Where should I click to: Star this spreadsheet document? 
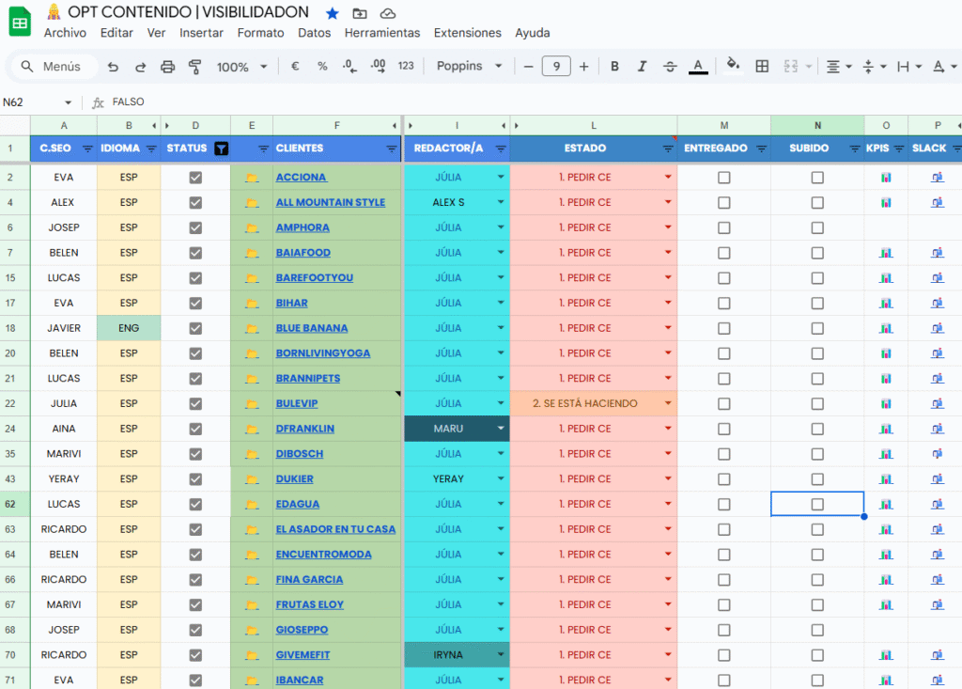point(332,13)
